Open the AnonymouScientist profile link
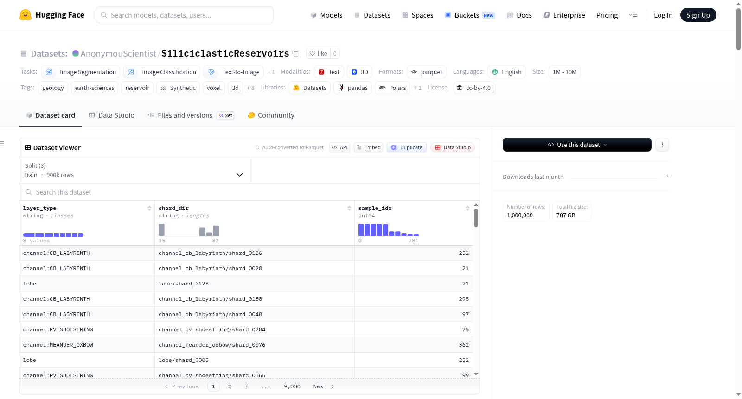Viewport: 742px width, 399px height. (x=118, y=53)
